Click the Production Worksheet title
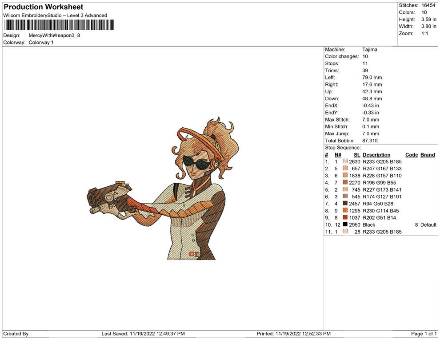The image size is (440, 338). click(44, 7)
